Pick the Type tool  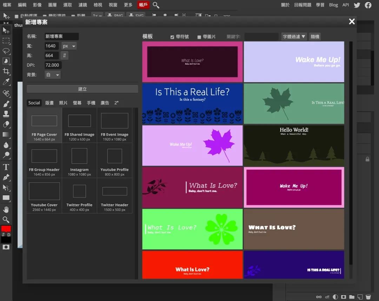[6, 167]
